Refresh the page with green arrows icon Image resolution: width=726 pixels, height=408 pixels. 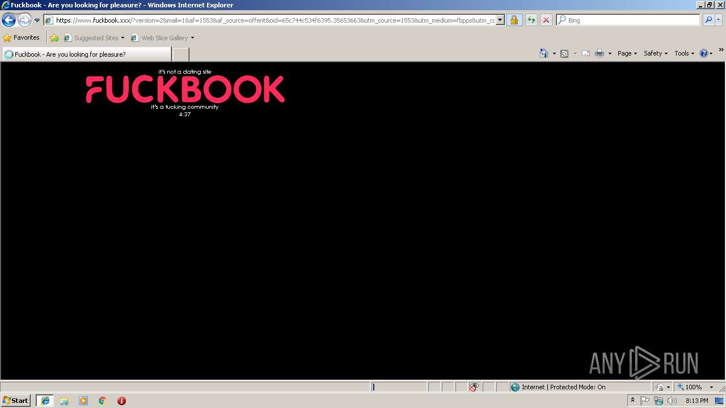(x=531, y=20)
